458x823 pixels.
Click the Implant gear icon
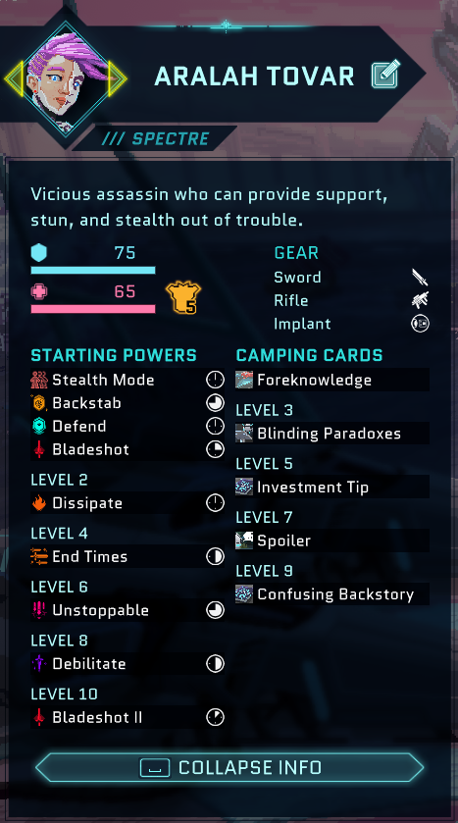420,324
